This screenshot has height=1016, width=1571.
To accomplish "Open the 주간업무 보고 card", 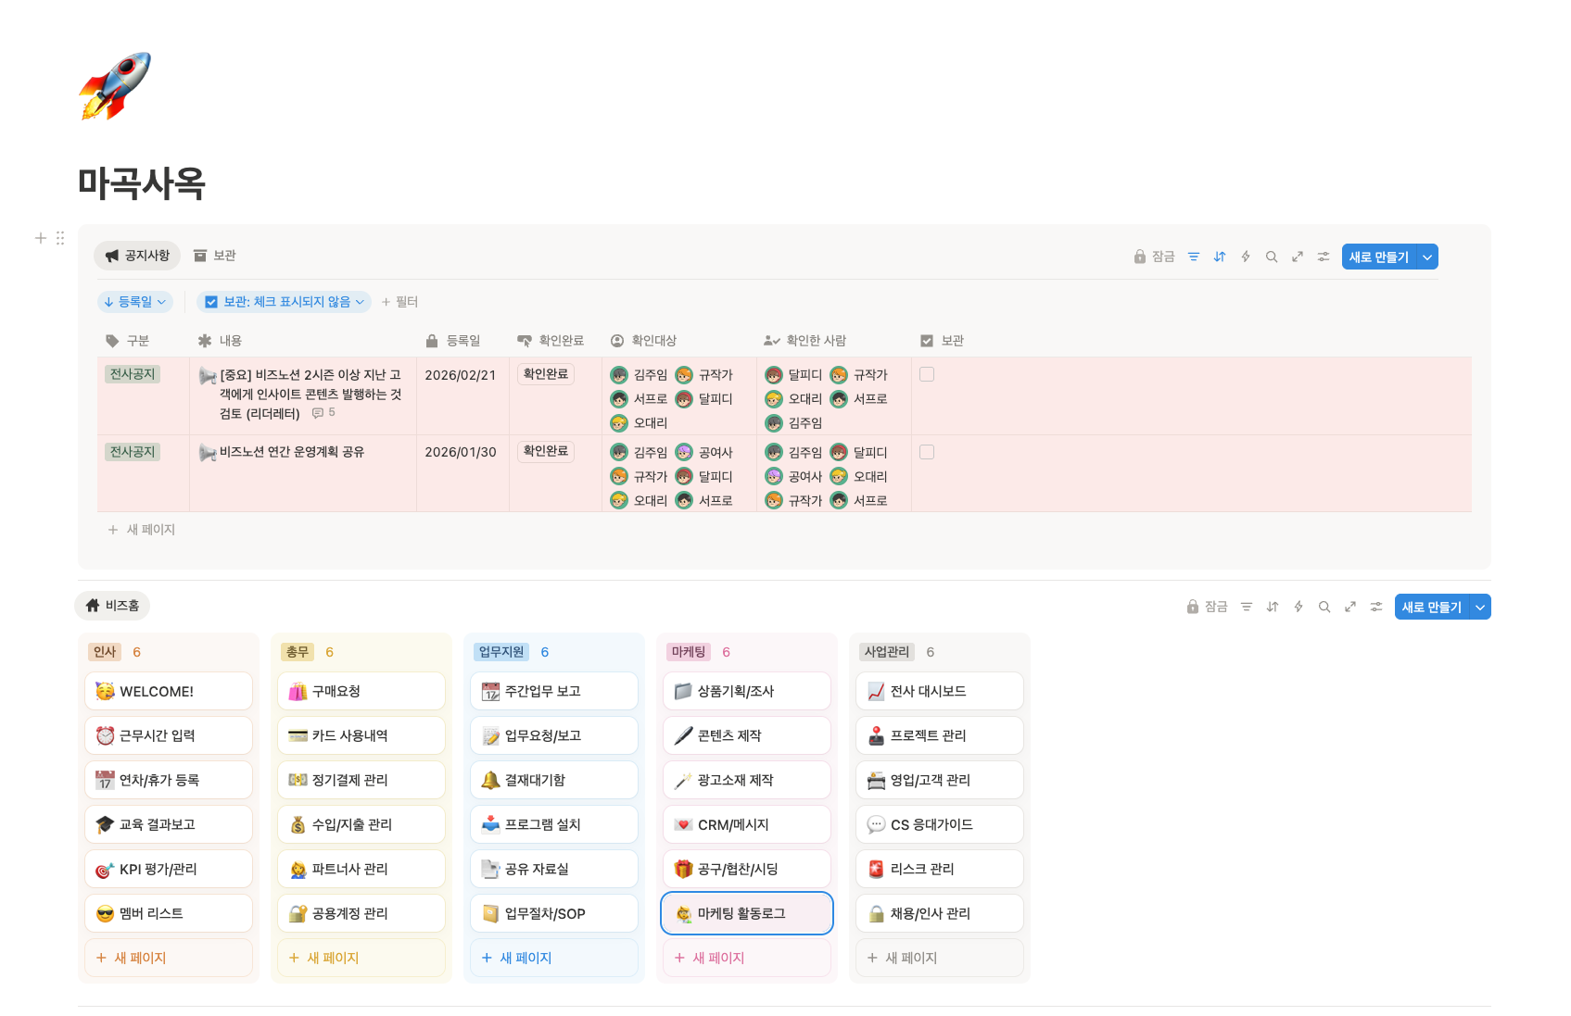I will [x=554, y=691].
